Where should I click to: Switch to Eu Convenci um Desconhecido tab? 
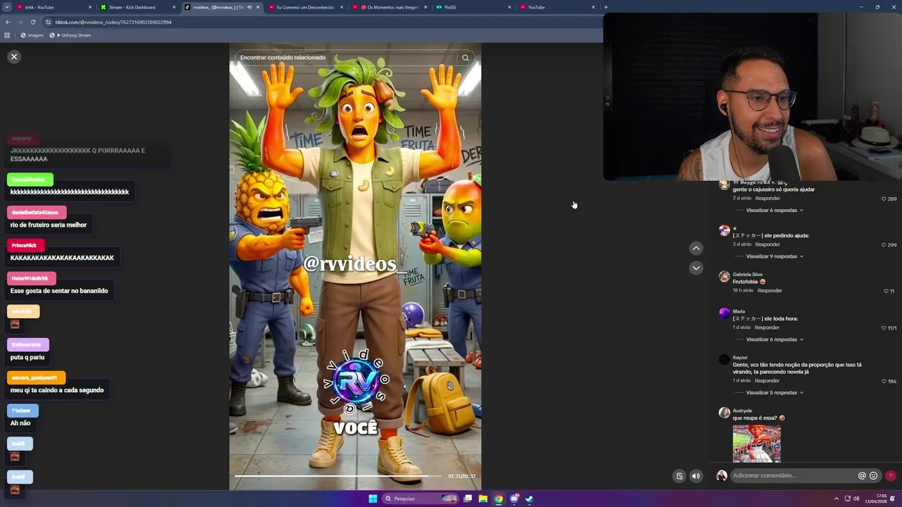point(305,7)
